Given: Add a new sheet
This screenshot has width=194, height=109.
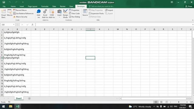Looking at the screenshot, I should pyautogui.click(x=29, y=98).
